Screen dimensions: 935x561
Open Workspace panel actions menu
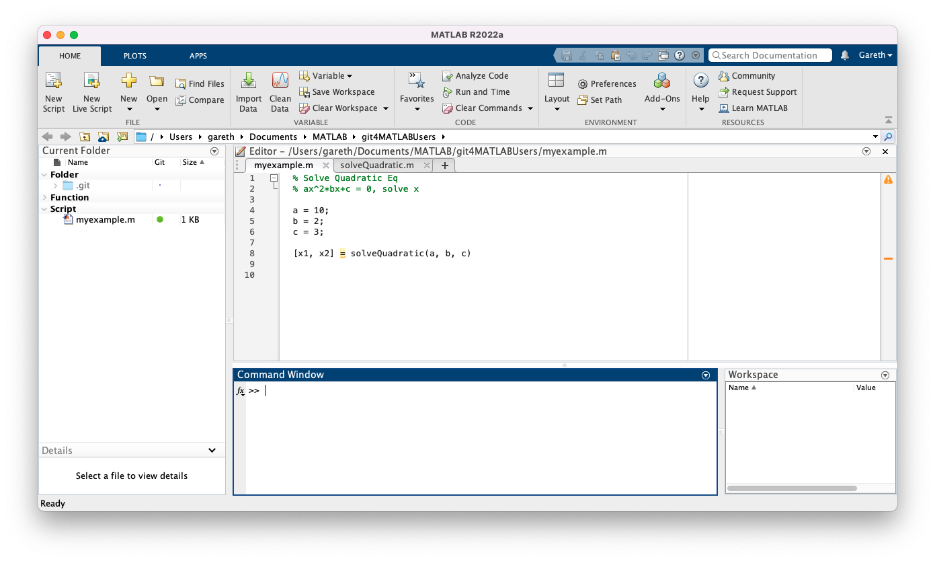point(885,375)
